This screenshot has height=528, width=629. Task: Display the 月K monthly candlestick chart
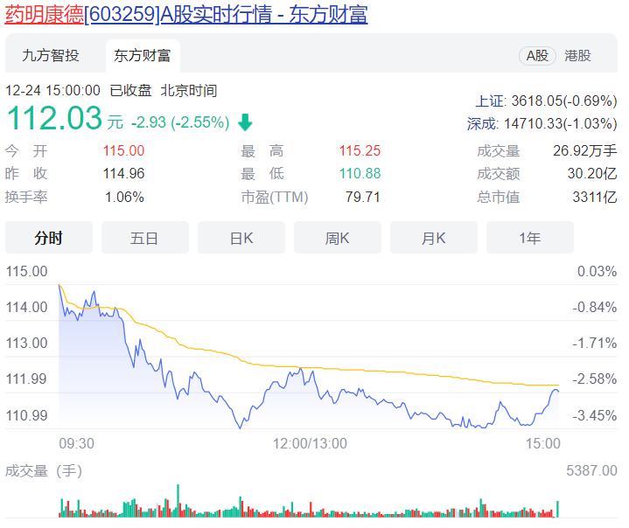coord(434,238)
